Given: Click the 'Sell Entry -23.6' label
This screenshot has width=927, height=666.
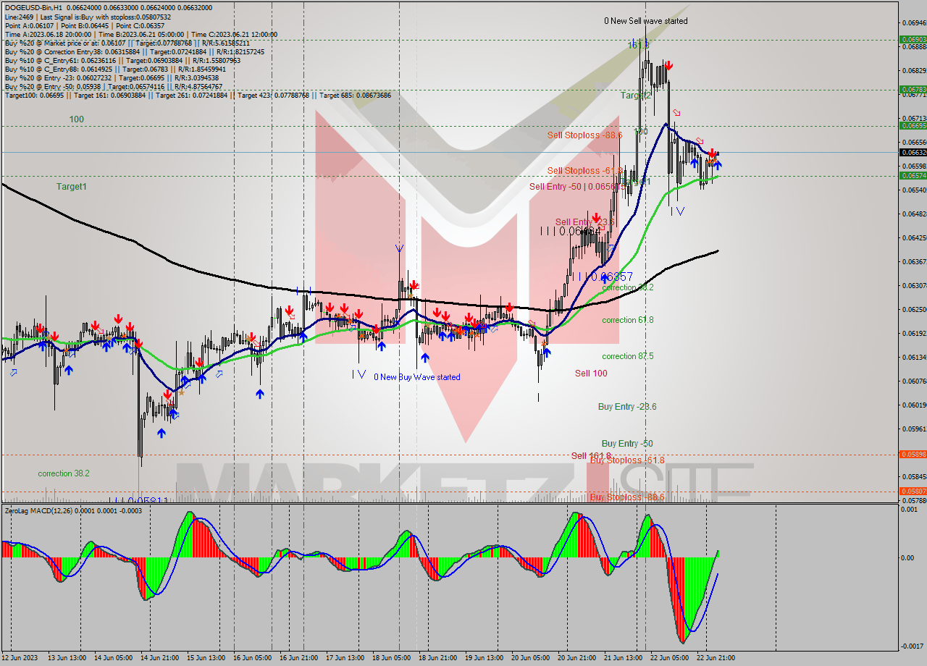Looking at the screenshot, I should coord(585,222).
